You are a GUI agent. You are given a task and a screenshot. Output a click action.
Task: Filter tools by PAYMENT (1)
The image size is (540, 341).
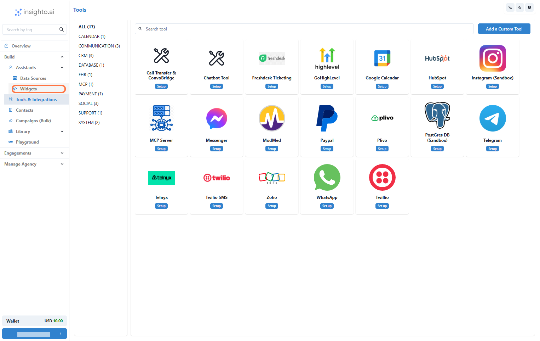(91, 94)
